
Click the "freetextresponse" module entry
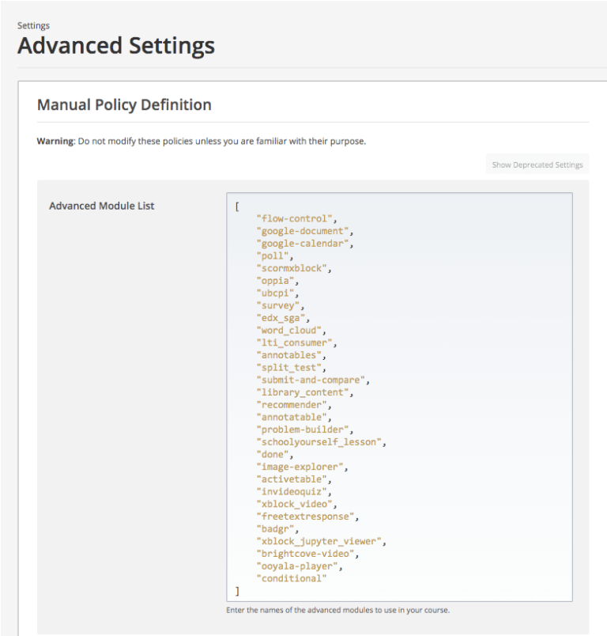click(x=307, y=517)
